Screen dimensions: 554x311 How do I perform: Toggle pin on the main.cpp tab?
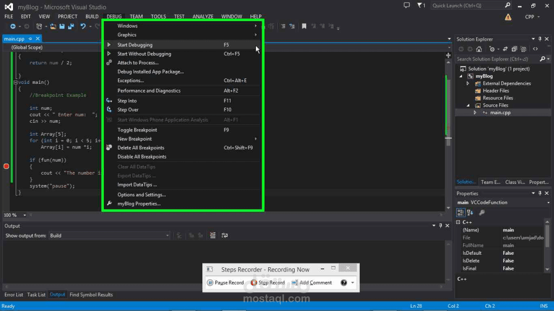click(x=30, y=38)
